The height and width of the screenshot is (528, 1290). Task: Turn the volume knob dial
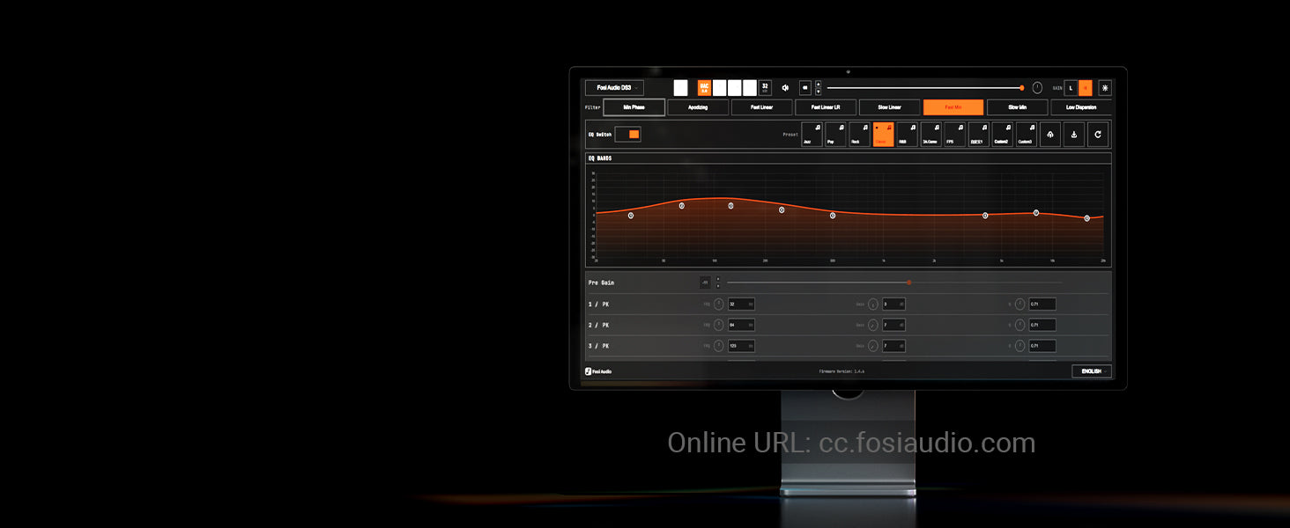[x=1037, y=88]
